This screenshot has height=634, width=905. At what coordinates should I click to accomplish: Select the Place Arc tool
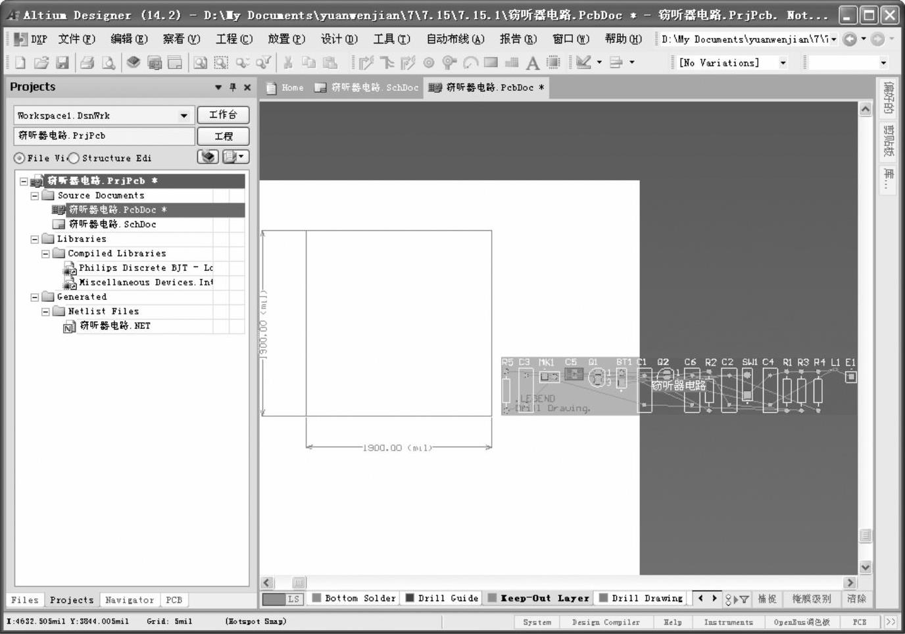[x=470, y=62]
